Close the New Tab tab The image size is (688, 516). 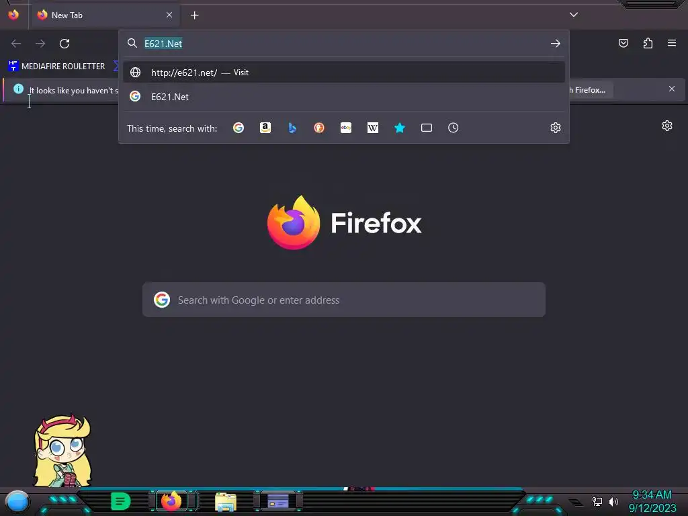point(169,15)
